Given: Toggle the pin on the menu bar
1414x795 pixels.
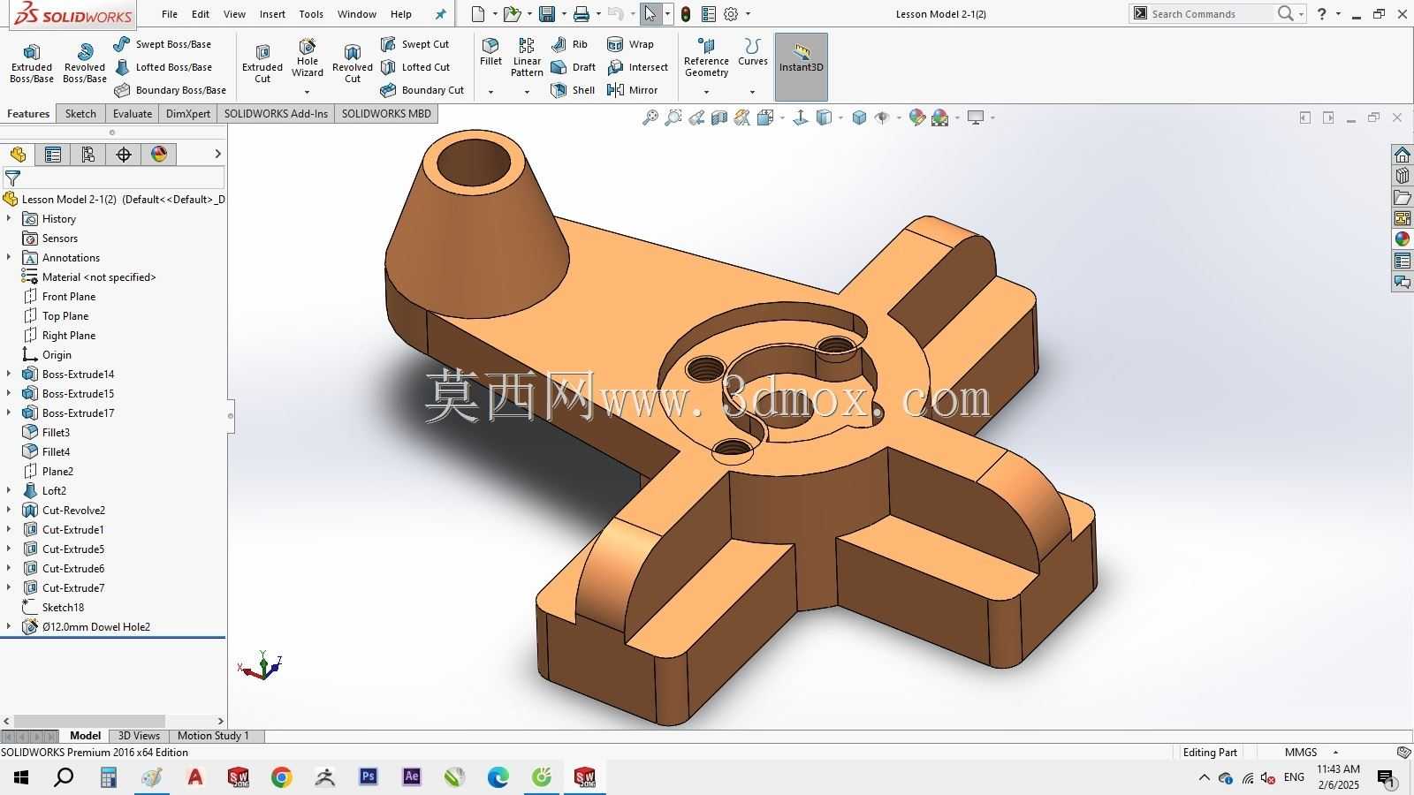Looking at the screenshot, I should tap(441, 14).
